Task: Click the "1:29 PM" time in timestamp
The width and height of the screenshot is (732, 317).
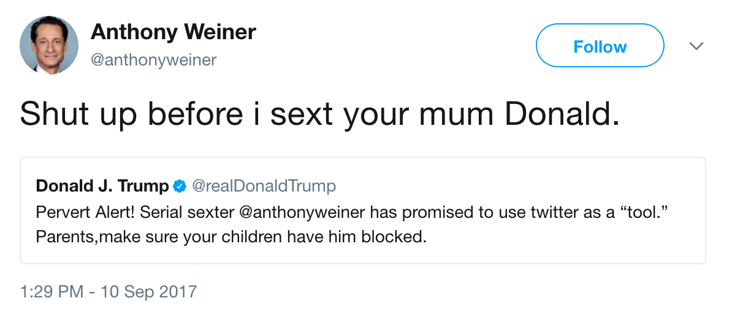Action: [51, 291]
